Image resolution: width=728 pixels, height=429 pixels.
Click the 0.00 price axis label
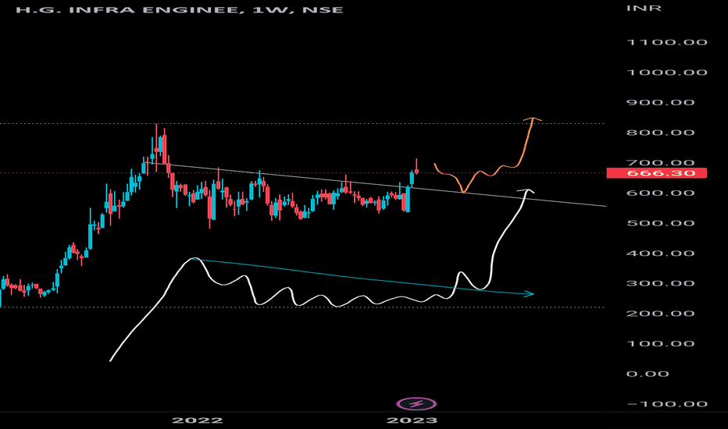pyautogui.click(x=648, y=374)
